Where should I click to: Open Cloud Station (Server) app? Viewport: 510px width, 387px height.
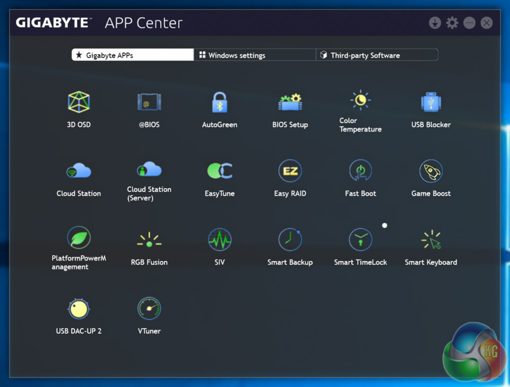(149, 170)
